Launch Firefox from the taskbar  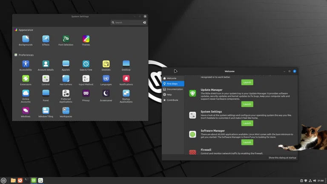[20, 181]
